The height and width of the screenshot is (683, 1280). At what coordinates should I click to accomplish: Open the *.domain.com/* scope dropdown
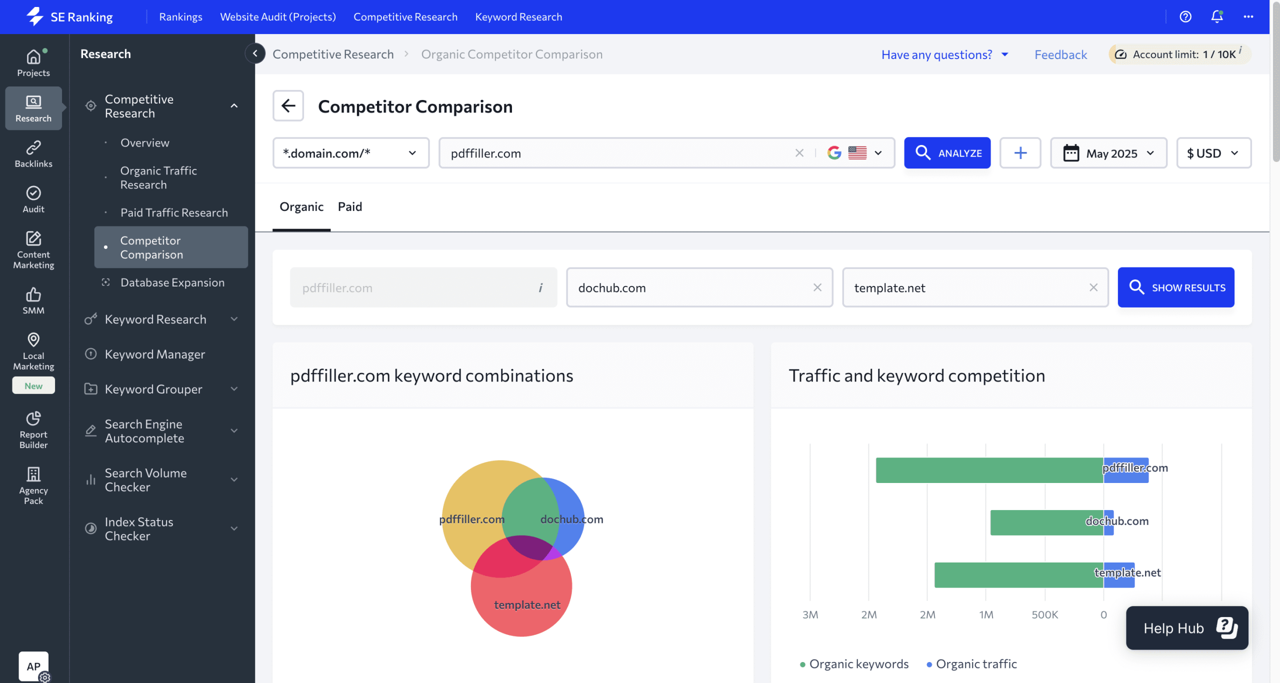pyautogui.click(x=351, y=153)
